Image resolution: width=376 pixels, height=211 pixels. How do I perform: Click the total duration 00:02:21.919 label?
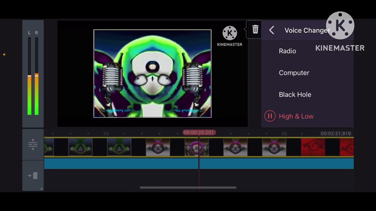tap(336, 133)
